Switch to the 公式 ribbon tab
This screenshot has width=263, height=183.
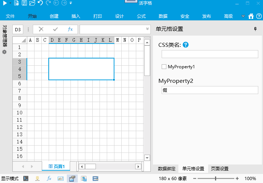point(141,16)
